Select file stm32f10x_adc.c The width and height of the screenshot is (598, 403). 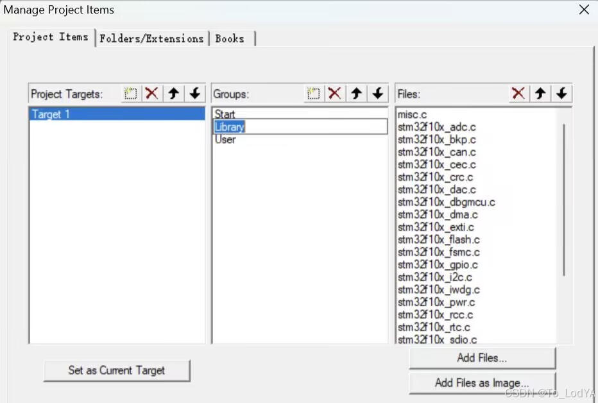click(x=437, y=127)
